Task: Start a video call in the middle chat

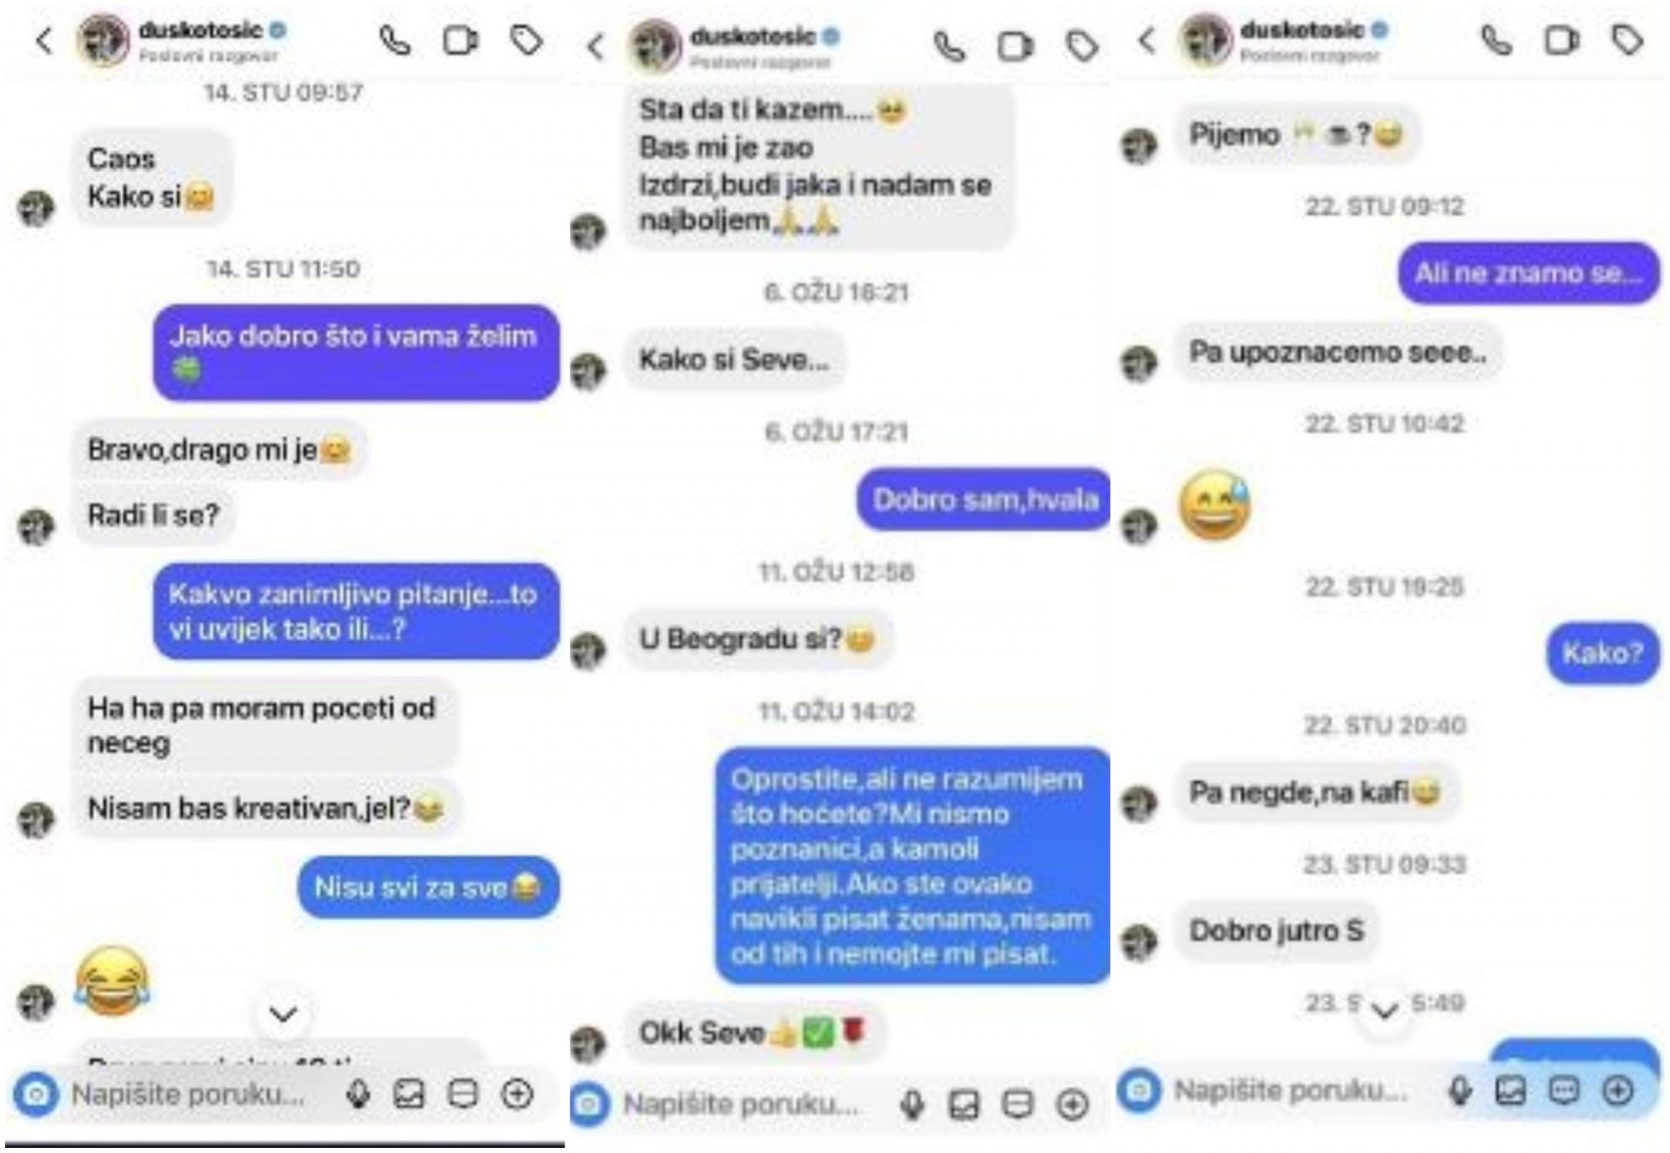Action: click(1015, 46)
